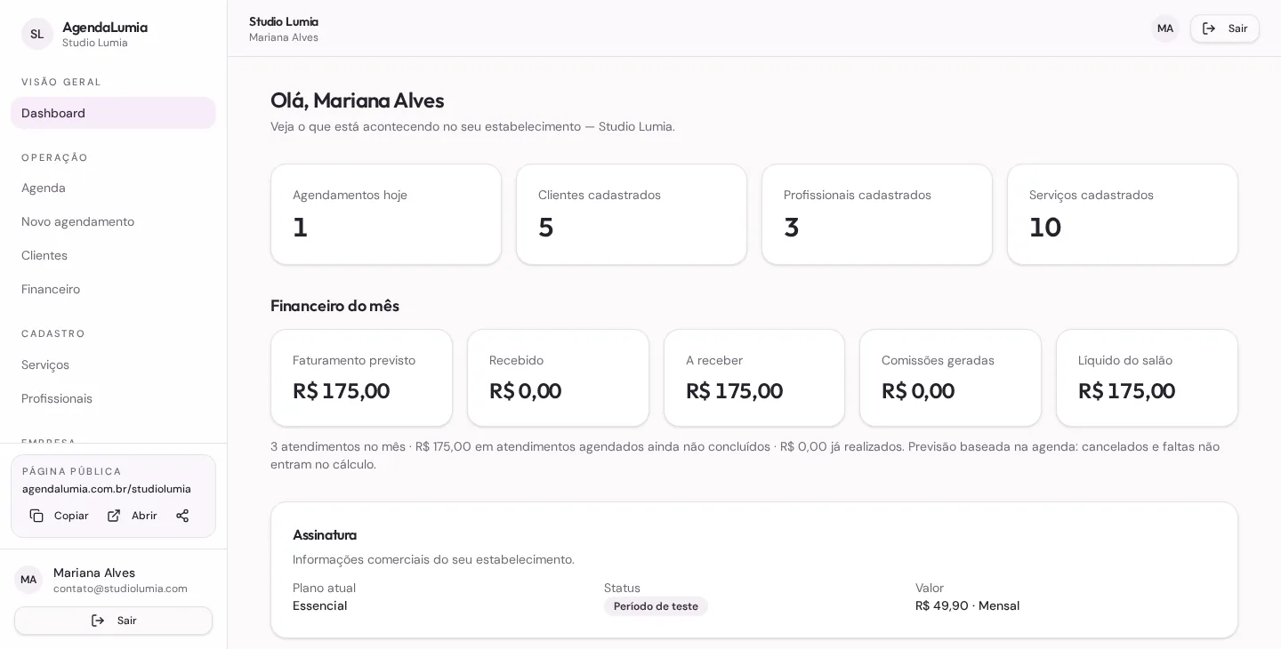
Task: Click the A receber card
Action: (754, 378)
